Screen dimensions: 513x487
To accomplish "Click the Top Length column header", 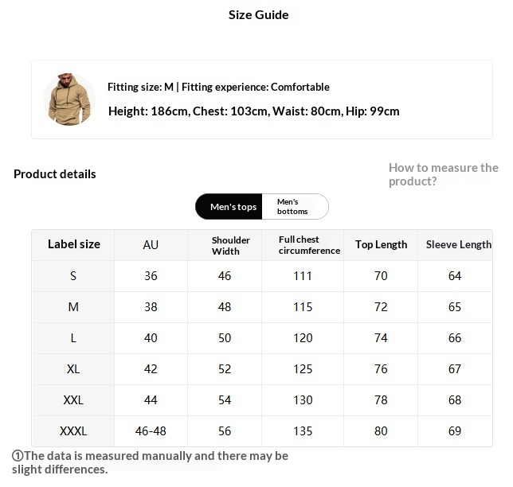I will [x=381, y=245].
